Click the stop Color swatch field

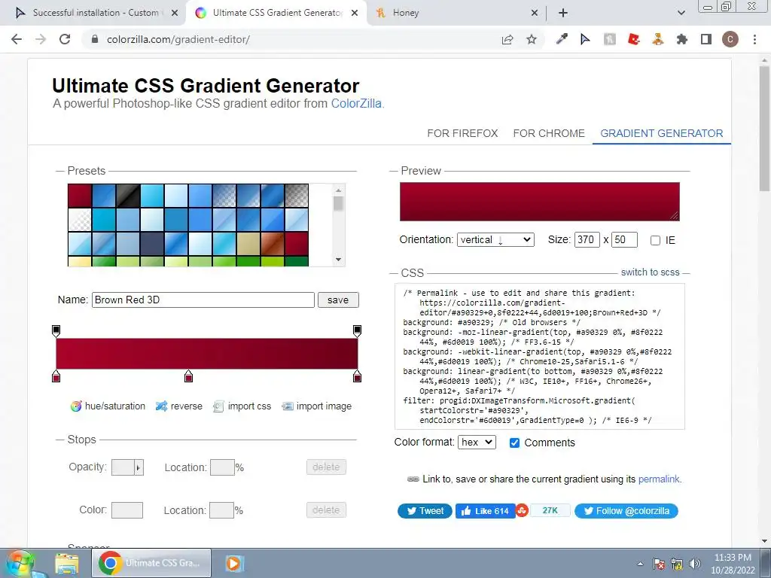point(127,510)
